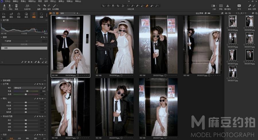
Task: Click Fit to Screen (适合屏幕) zoom label
Action: [x=200, y=13]
